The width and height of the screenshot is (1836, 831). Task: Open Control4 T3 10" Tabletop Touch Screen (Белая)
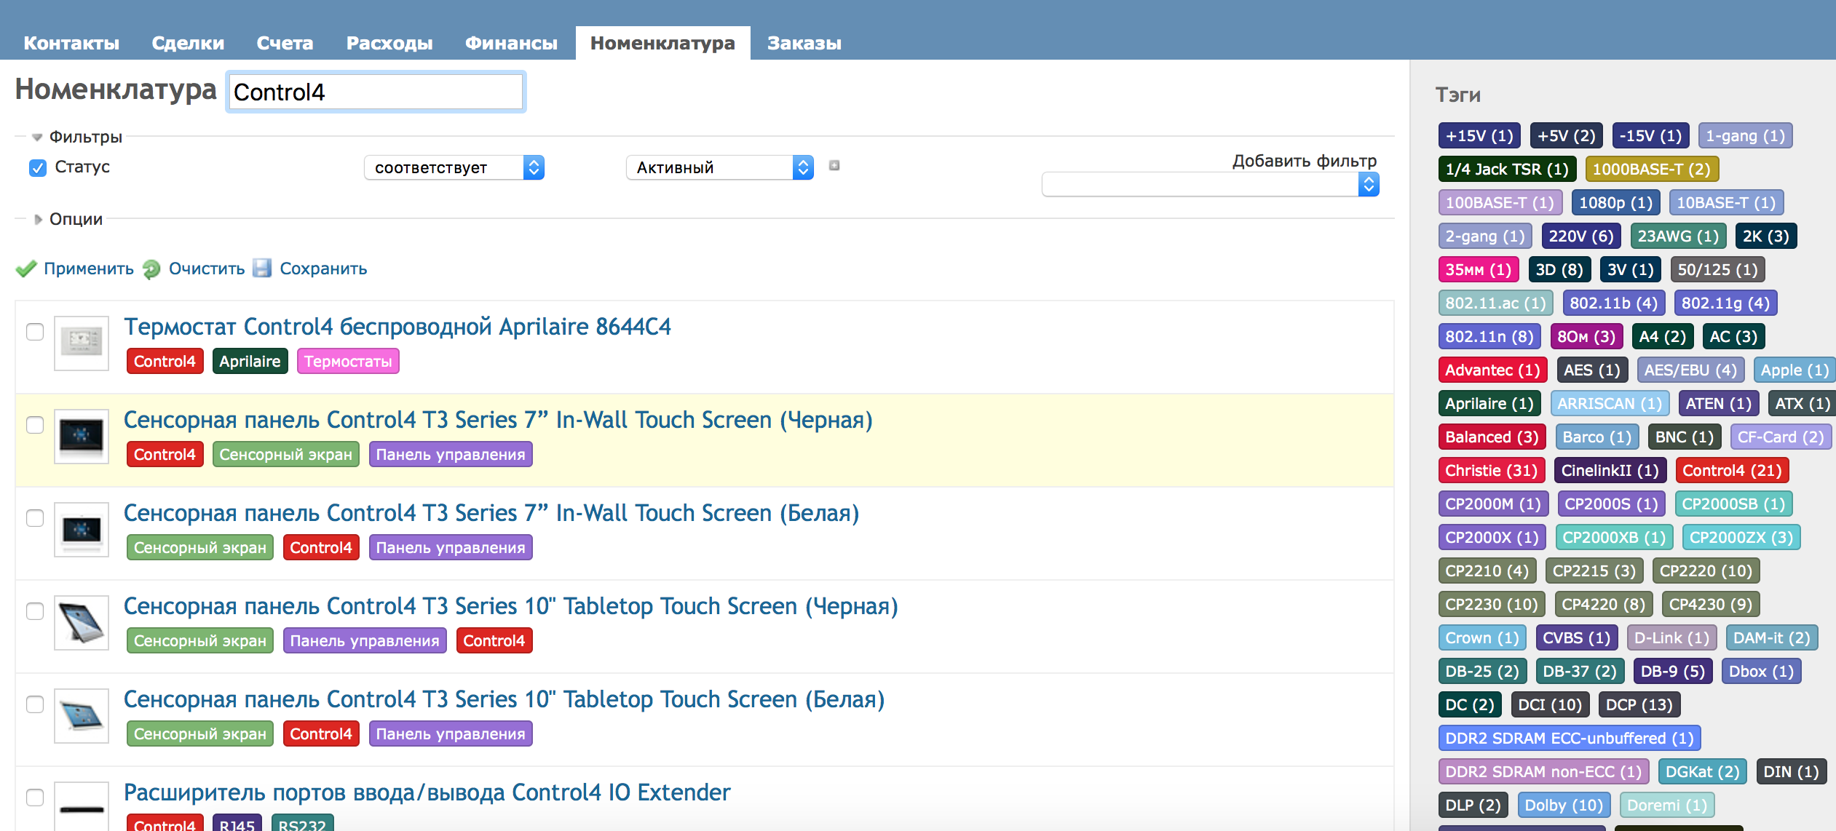504,699
